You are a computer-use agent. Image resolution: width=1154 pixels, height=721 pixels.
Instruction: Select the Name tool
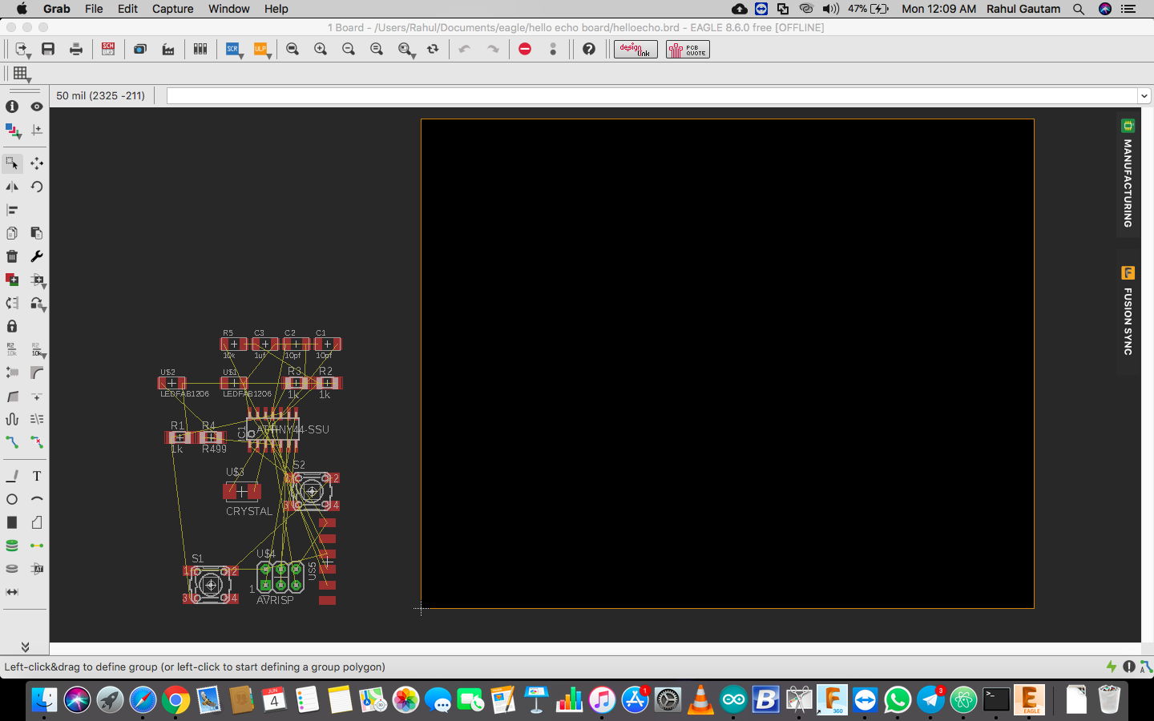coord(12,349)
